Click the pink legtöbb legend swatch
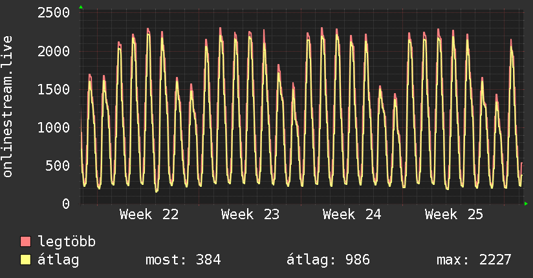The width and height of the screenshot is (533, 278). [x=25, y=241]
